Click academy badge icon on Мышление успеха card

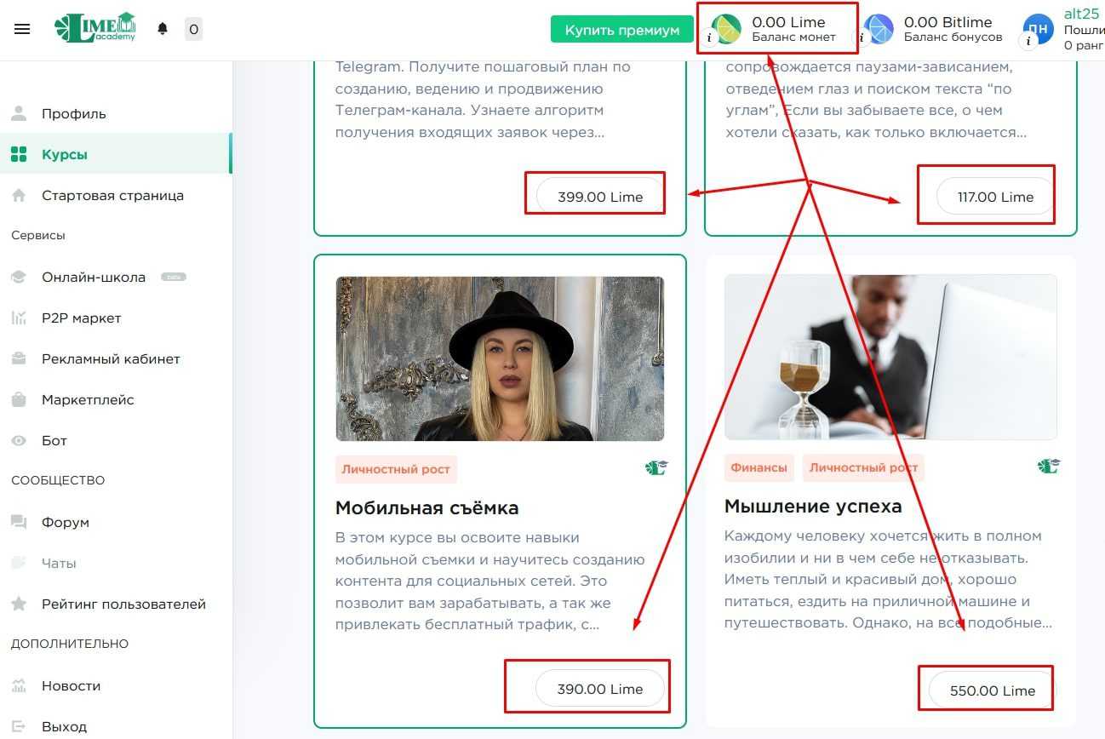click(1048, 466)
